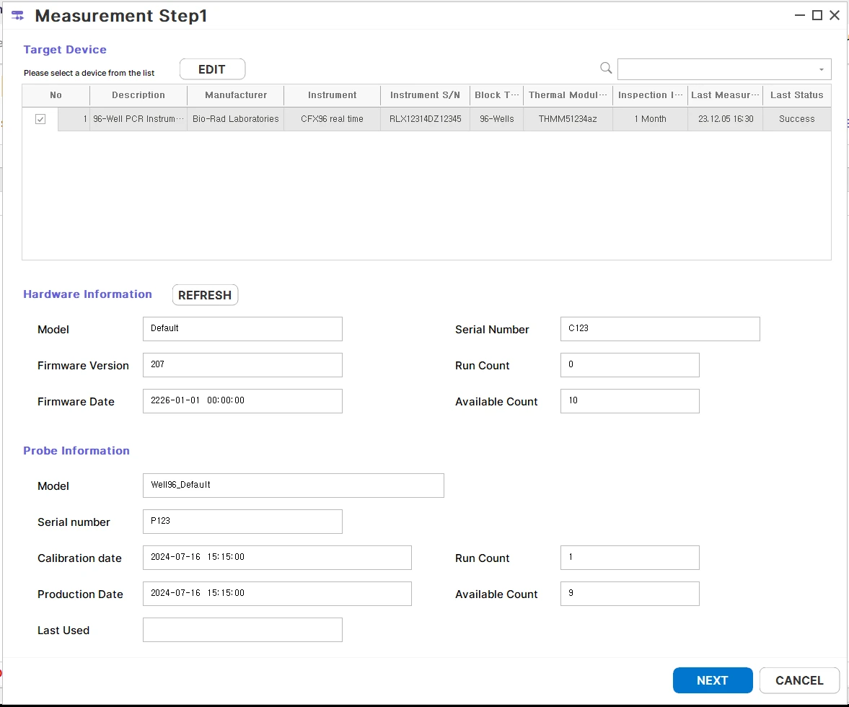The image size is (849, 707).
Task: Click the 'RLX12314DZ12345' serial cell
Action: coord(425,119)
